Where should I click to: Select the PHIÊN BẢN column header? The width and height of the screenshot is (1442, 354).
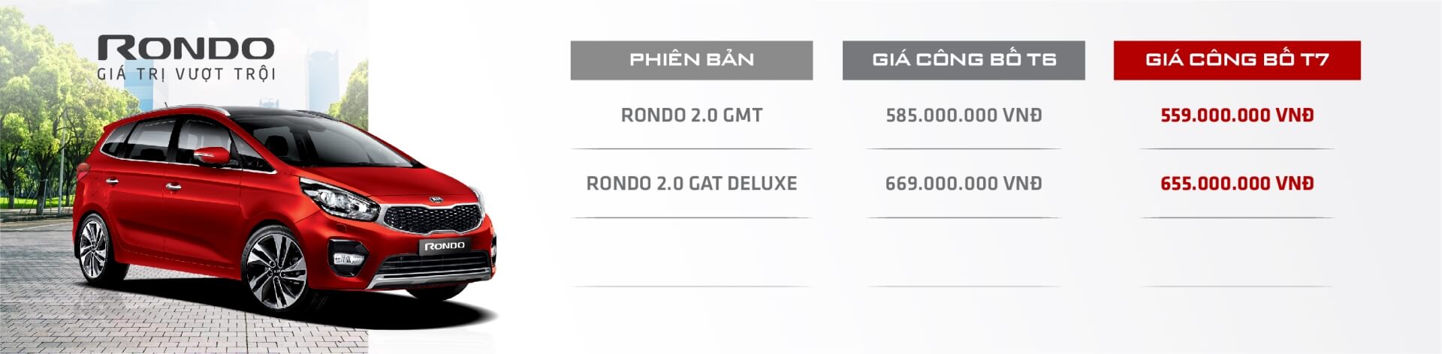click(x=691, y=60)
